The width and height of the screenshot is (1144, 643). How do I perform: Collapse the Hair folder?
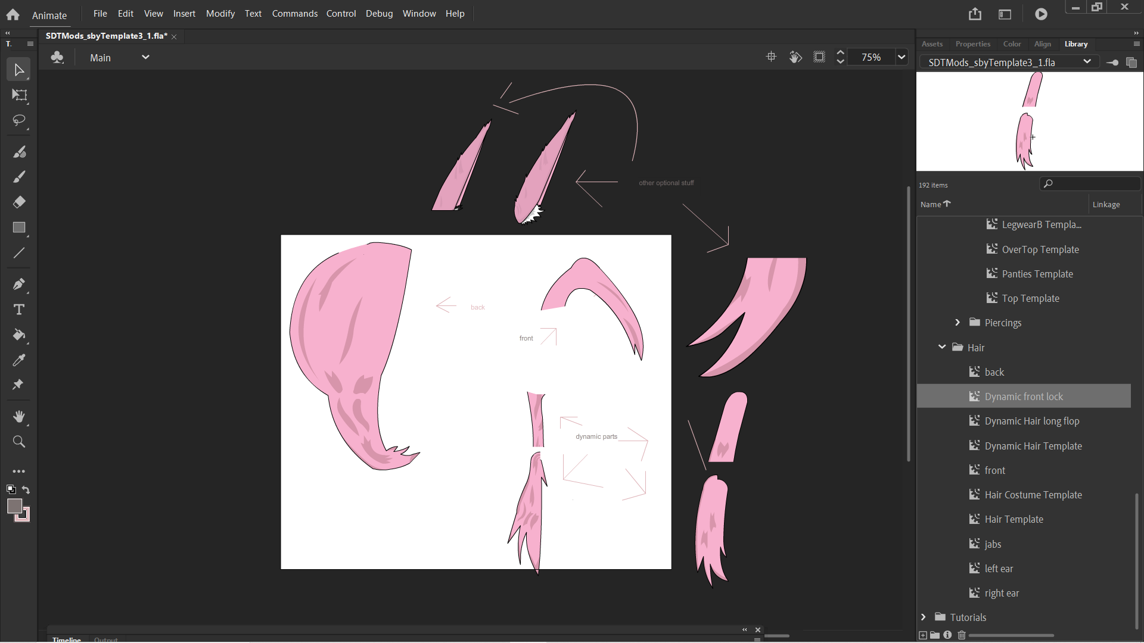point(942,347)
